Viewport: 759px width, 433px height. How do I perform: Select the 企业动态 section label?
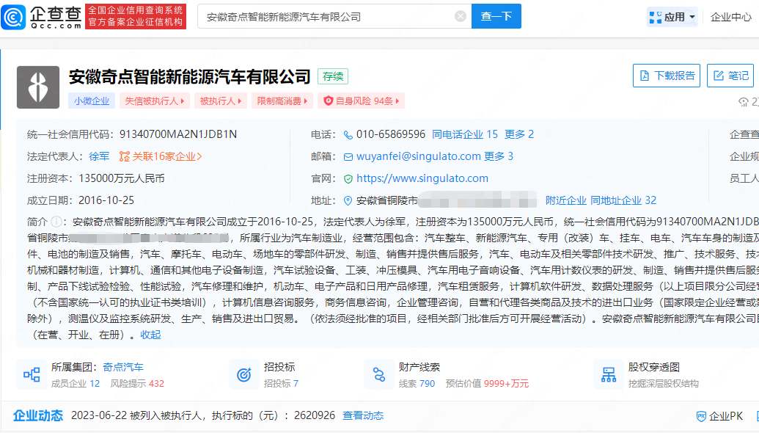[37, 415]
